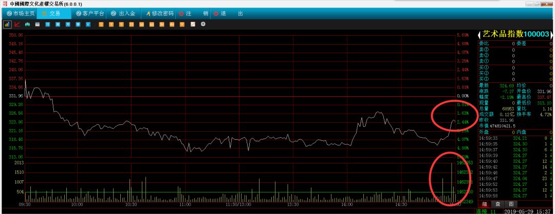Click the 季 quarterly period icon
The height and width of the screenshot is (214, 555).
pos(78,24)
